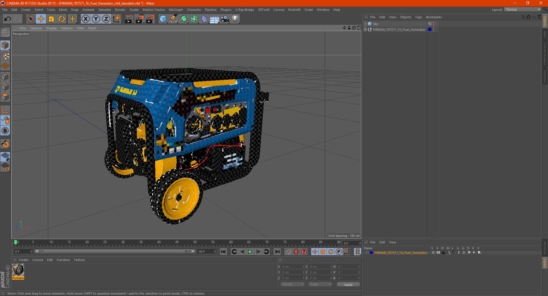Open Edit Render Settings icon
Image resolution: width=548 pixels, height=296 pixels.
[x=150, y=19]
